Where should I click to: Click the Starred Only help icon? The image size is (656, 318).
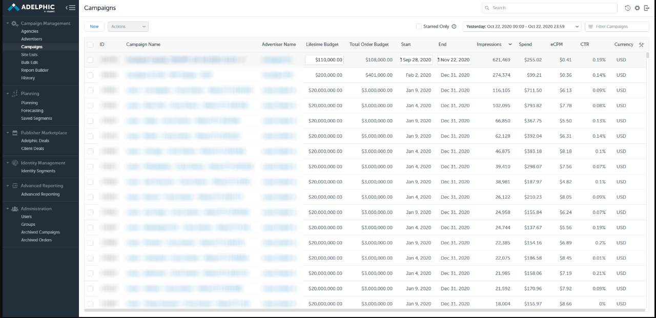point(454,27)
